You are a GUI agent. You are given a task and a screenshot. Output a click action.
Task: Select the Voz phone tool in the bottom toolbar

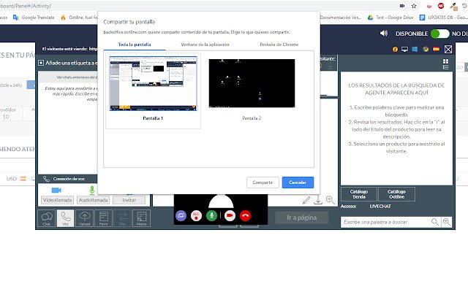point(65,218)
